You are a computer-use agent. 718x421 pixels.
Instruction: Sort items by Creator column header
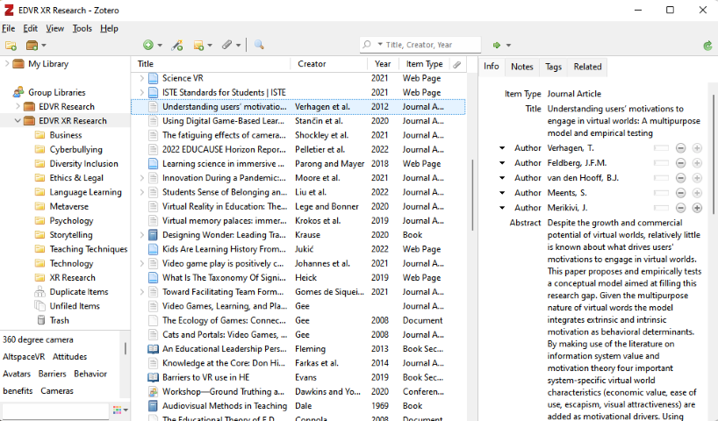pos(329,64)
